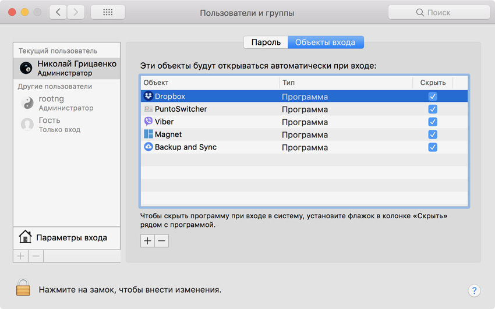Click the Backup and Sync cloud icon
This screenshot has height=309, width=495.
click(148, 147)
